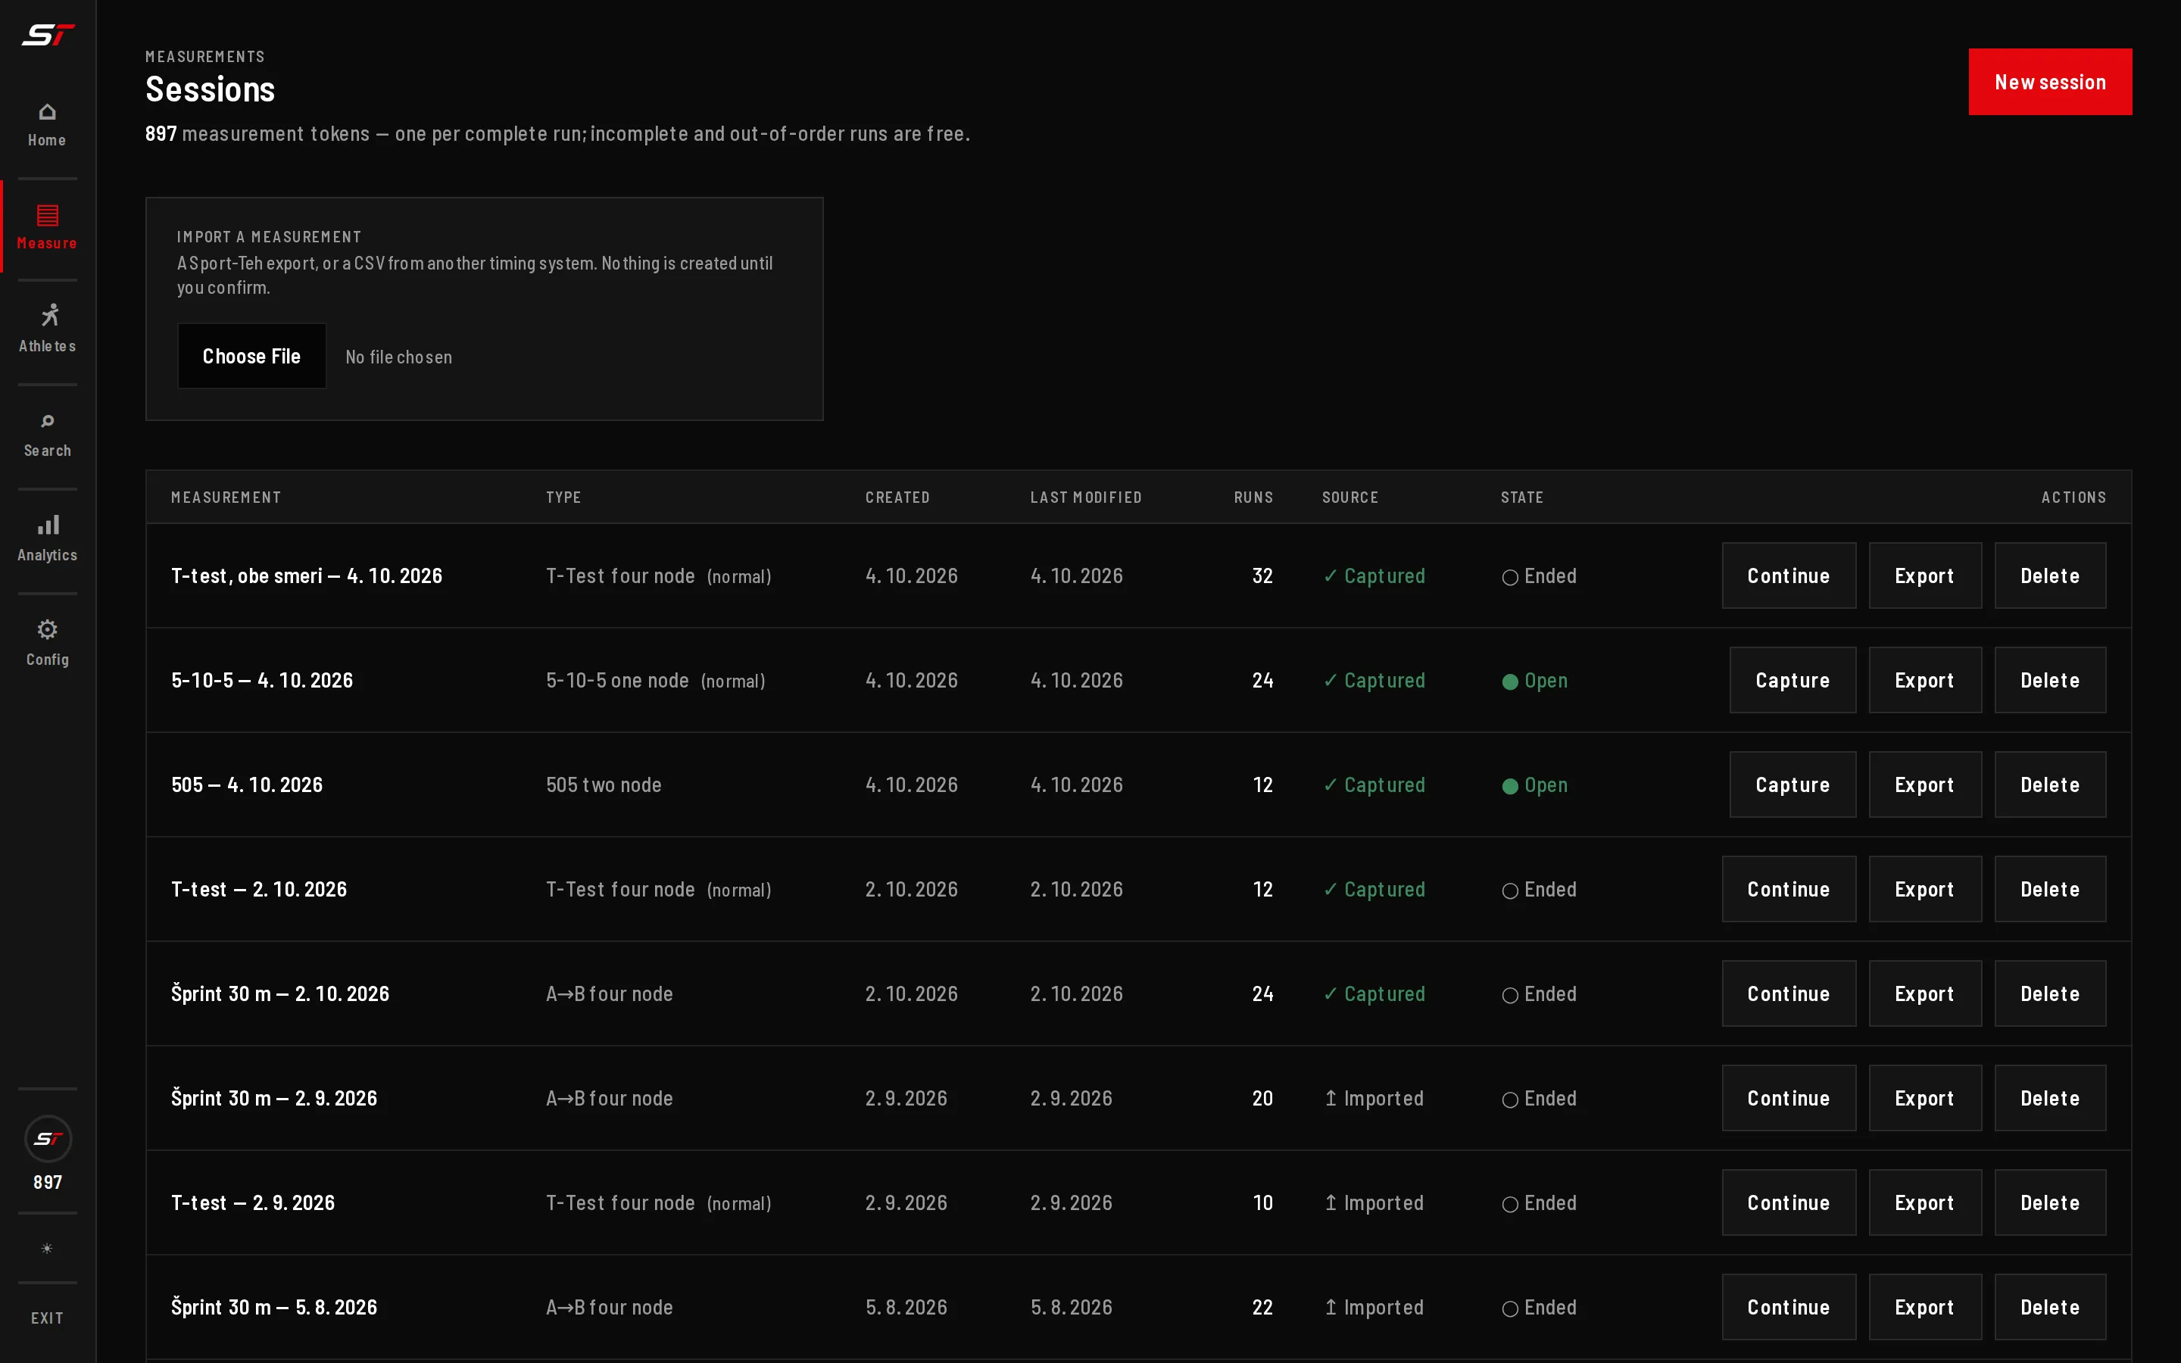Export the 505 – 4. 10. 2026 session
This screenshot has width=2181, height=1363.
point(1924,784)
